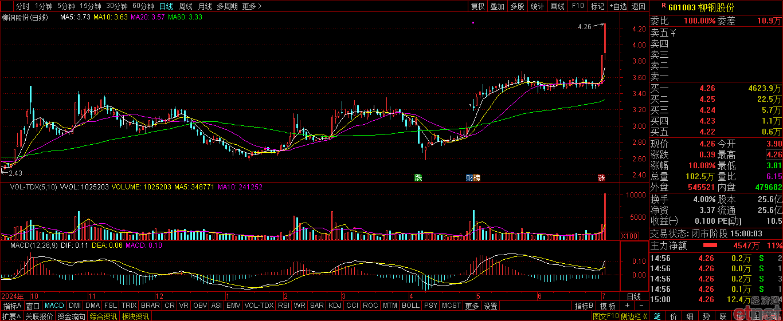Switch to the 分时 intraday tab
Viewport: 783px width, 321px height.
click(x=22, y=6)
